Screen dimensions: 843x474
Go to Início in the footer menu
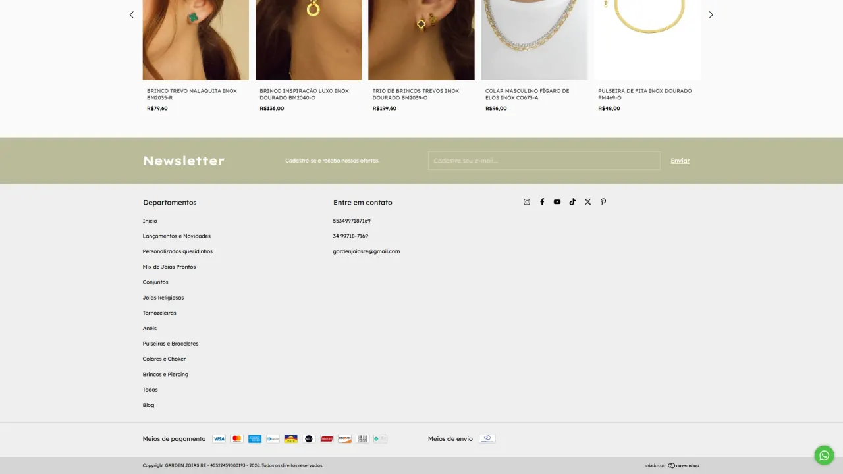(150, 221)
